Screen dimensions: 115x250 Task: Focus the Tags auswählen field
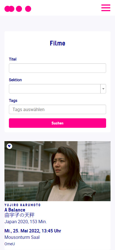(57, 109)
